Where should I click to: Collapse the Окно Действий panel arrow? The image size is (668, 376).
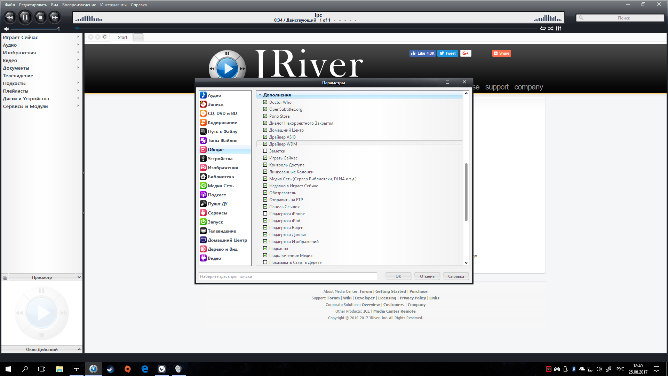tap(79, 349)
